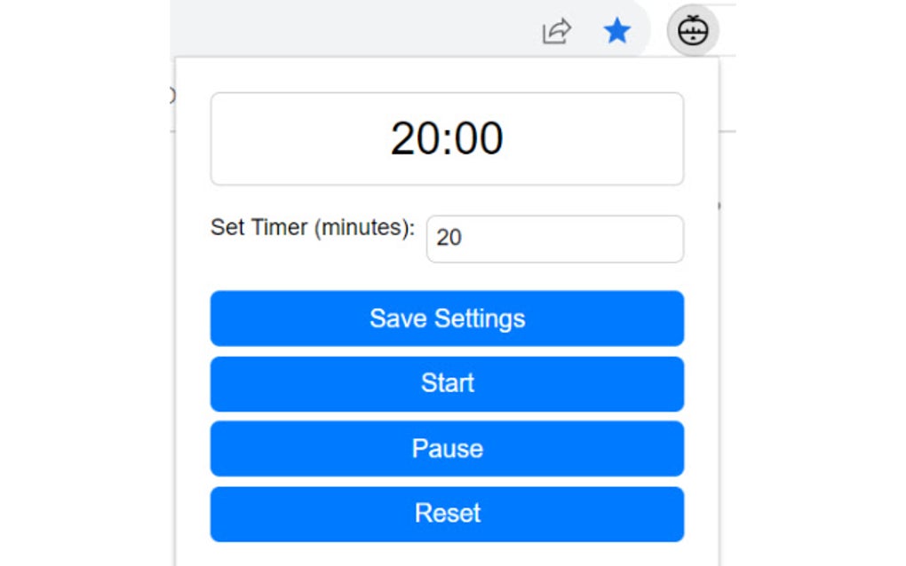The width and height of the screenshot is (906, 566).
Task: Save your timer settings
Action: [447, 318]
